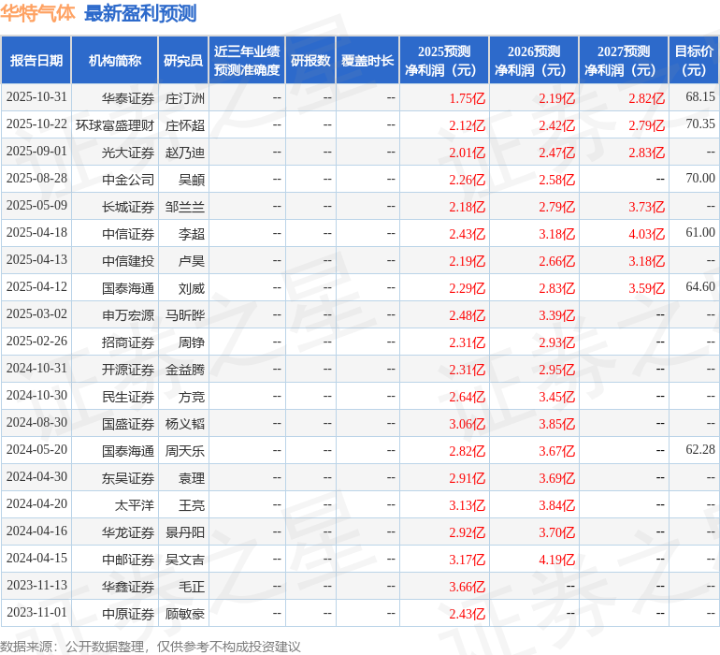Select the 研究员 column header
720x655 pixels.
(183, 61)
